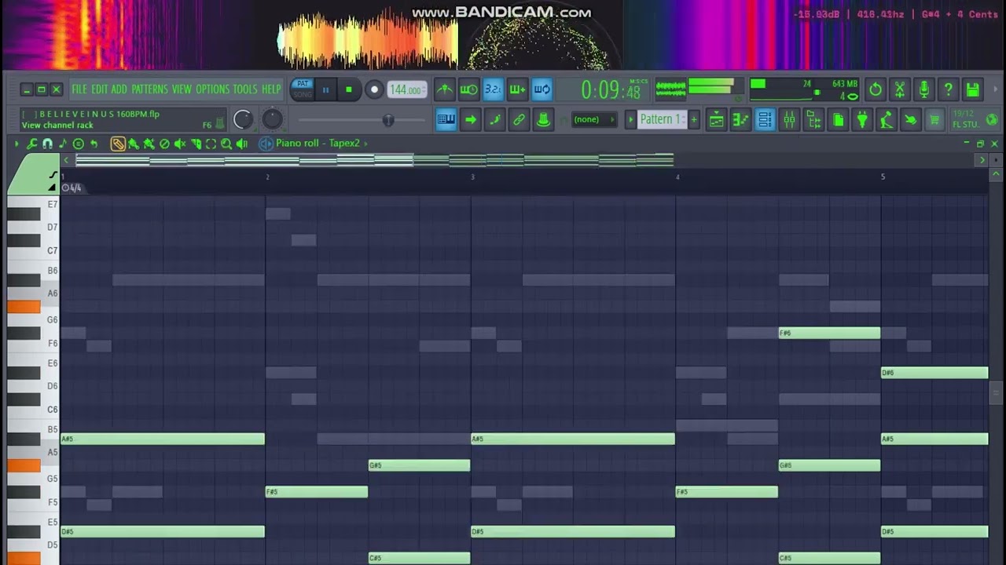Viewport: 1006px width, 565px height.
Task: Open the piano roll main menu arrow
Action: (x=17, y=144)
